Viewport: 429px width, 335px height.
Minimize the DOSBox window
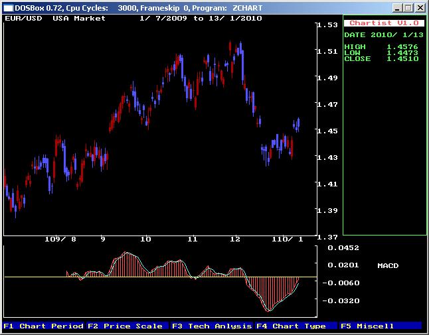[397, 8]
